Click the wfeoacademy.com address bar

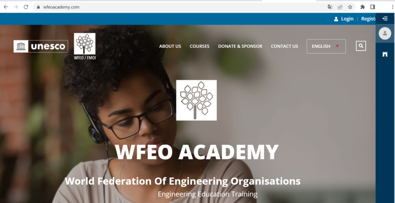point(176,7)
